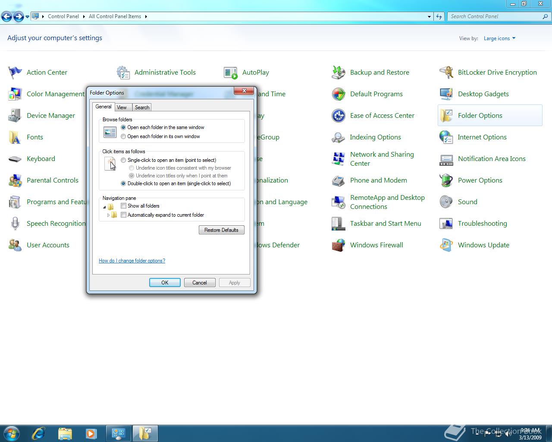This screenshot has width=552, height=442.
Task: Close the Folder Options dialog
Action: point(244,91)
